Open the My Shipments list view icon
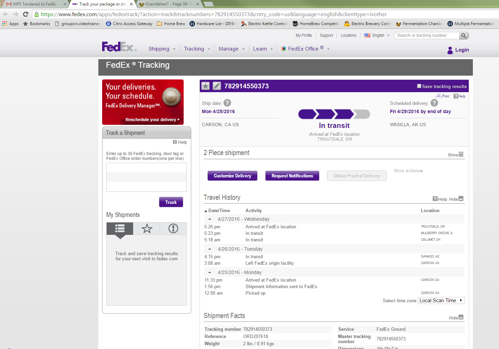Viewport: 499px width, 349px height. coord(120,228)
